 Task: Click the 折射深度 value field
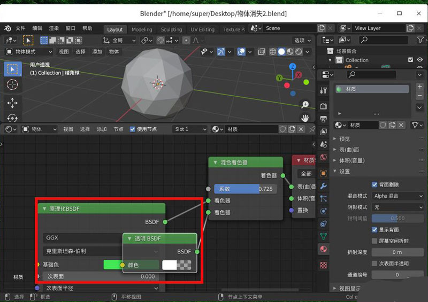pyautogui.click(x=397, y=252)
